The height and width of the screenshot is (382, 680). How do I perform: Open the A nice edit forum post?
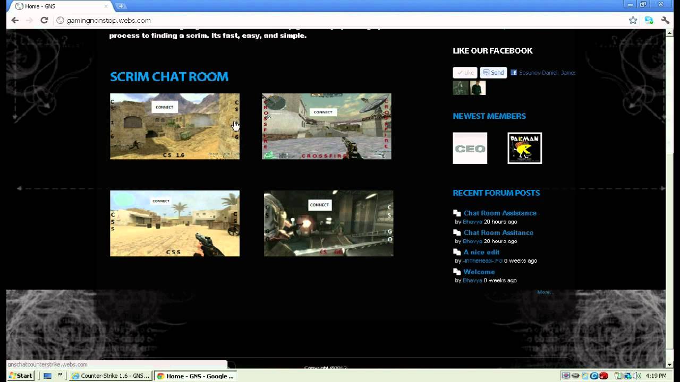point(481,253)
